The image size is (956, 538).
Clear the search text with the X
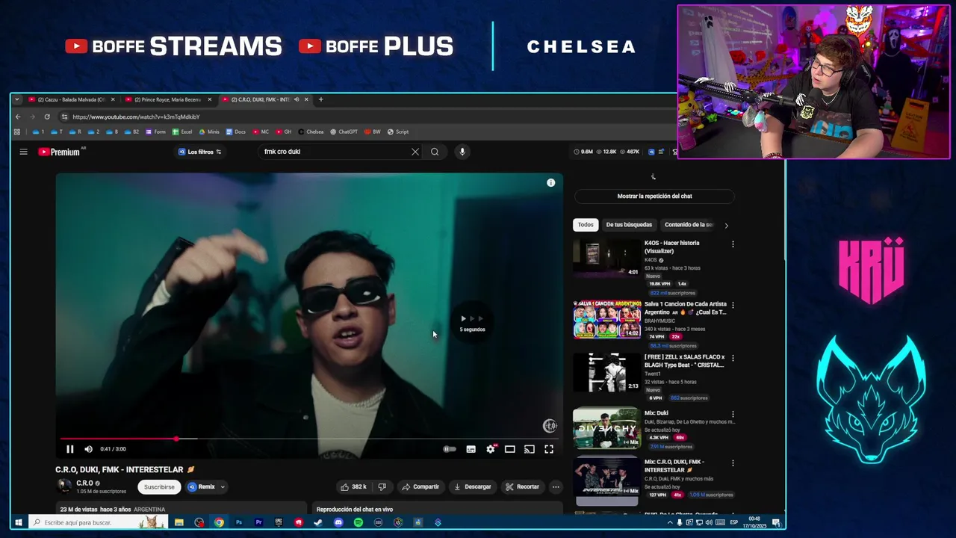415,152
